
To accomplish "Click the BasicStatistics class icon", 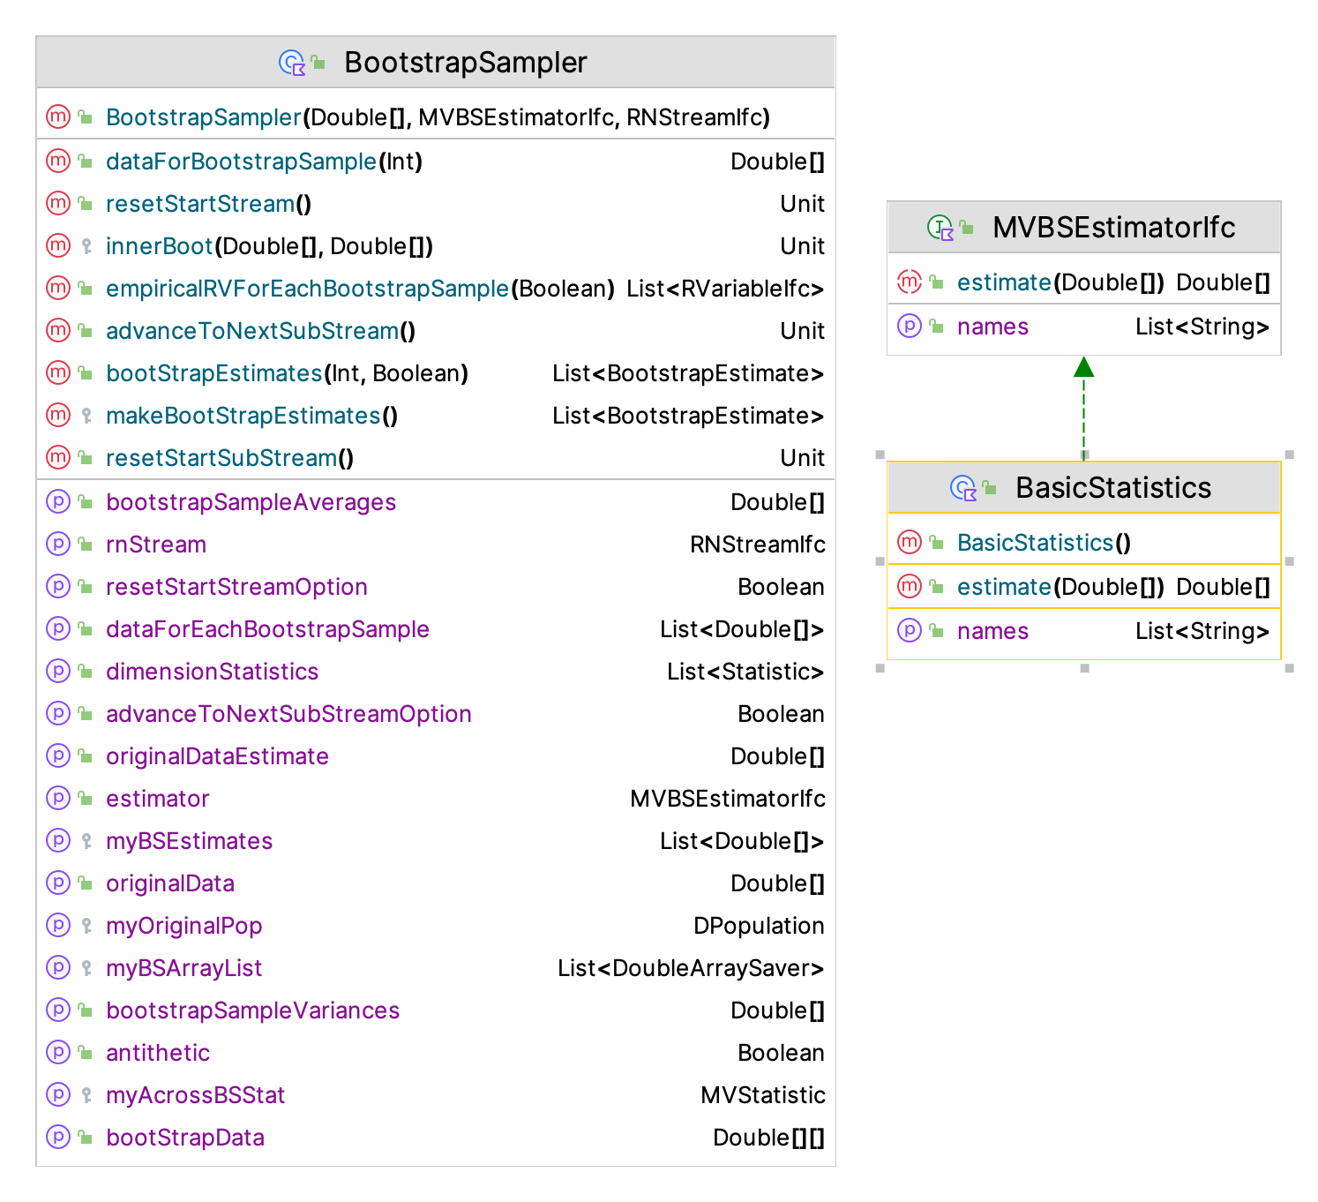I will click(x=963, y=488).
